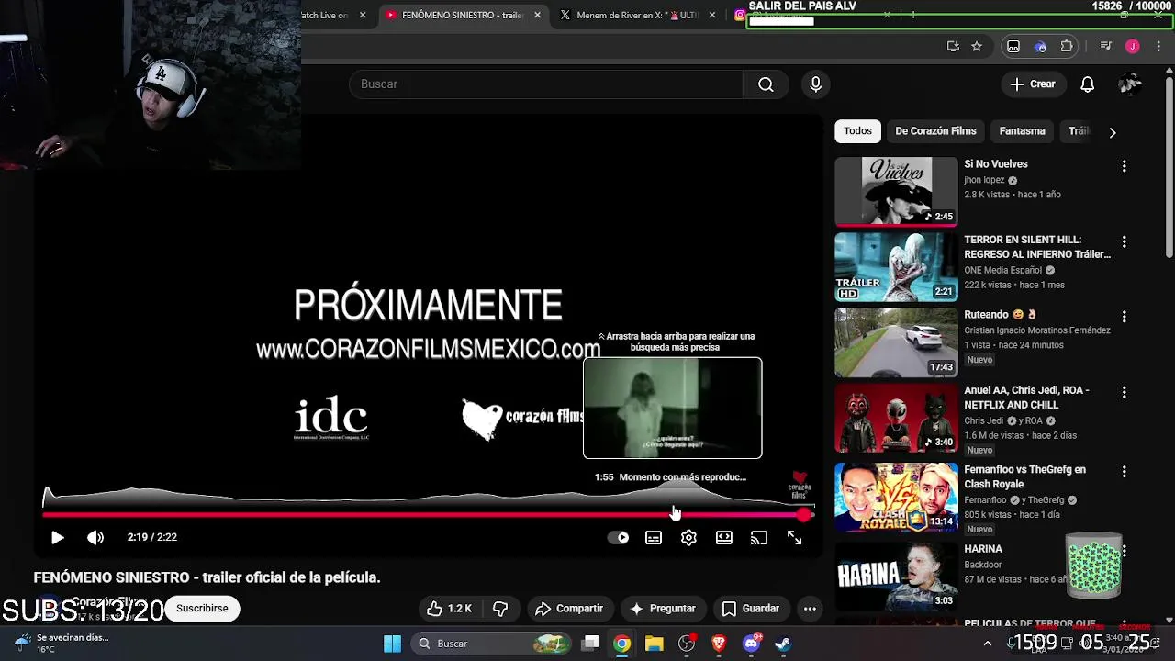
Task: Open the HARINA video thumbnail
Action: tap(896, 575)
